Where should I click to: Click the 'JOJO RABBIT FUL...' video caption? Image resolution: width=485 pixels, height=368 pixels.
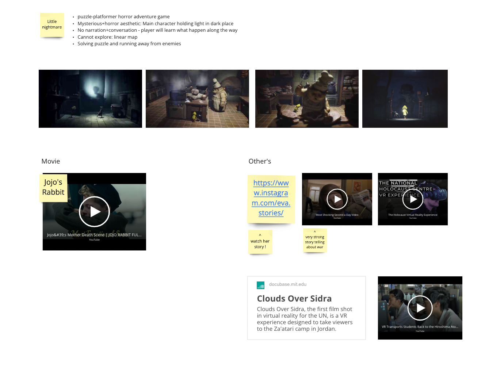pyautogui.click(x=94, y=235)
